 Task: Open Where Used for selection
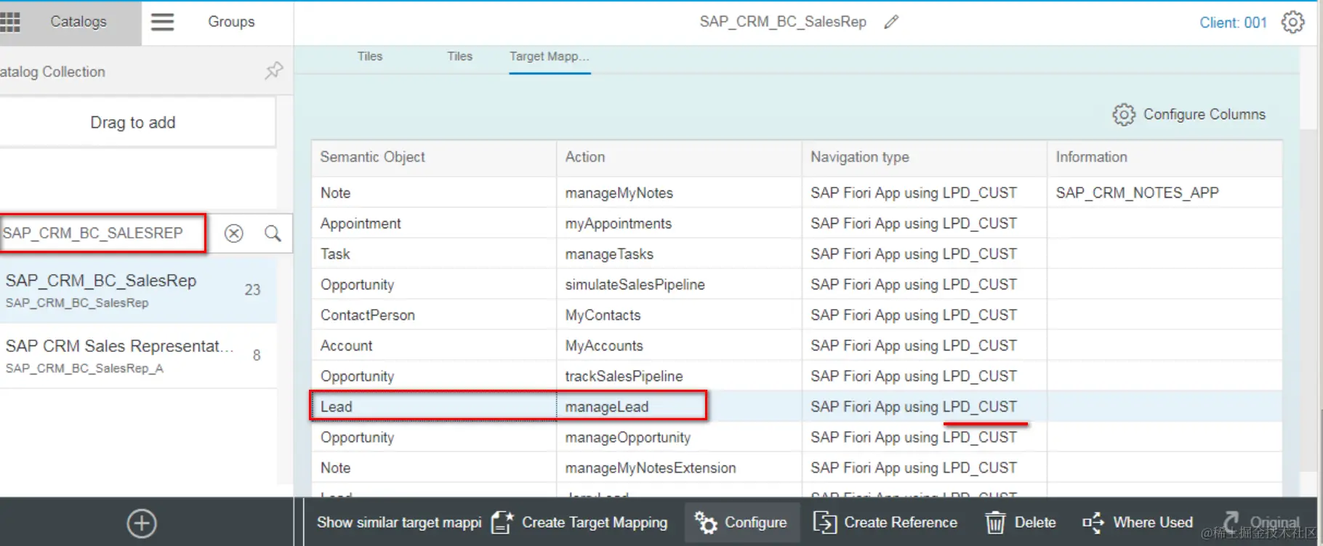(1138, 522)
